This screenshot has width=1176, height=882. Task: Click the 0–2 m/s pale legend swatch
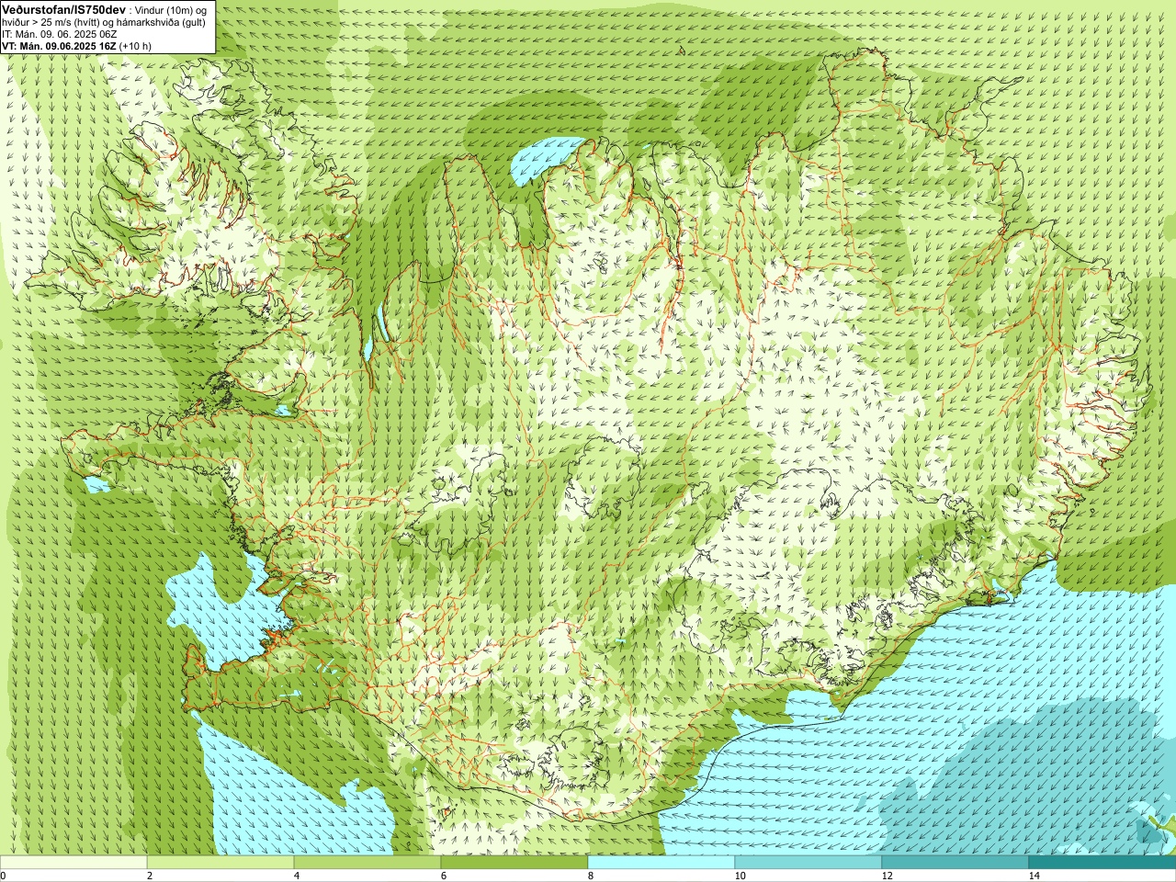coord(73,863)
